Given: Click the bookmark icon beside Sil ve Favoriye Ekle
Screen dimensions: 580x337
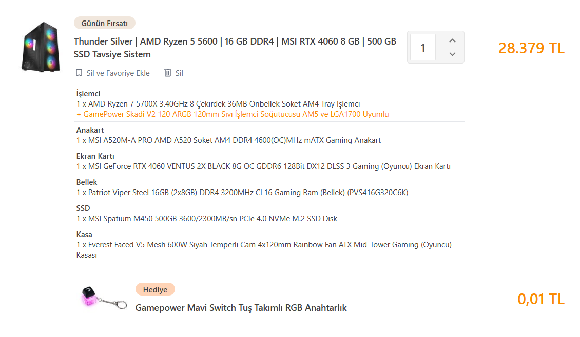Looking at the screenshot, I should pyautogui.click(x=79, y=73).
